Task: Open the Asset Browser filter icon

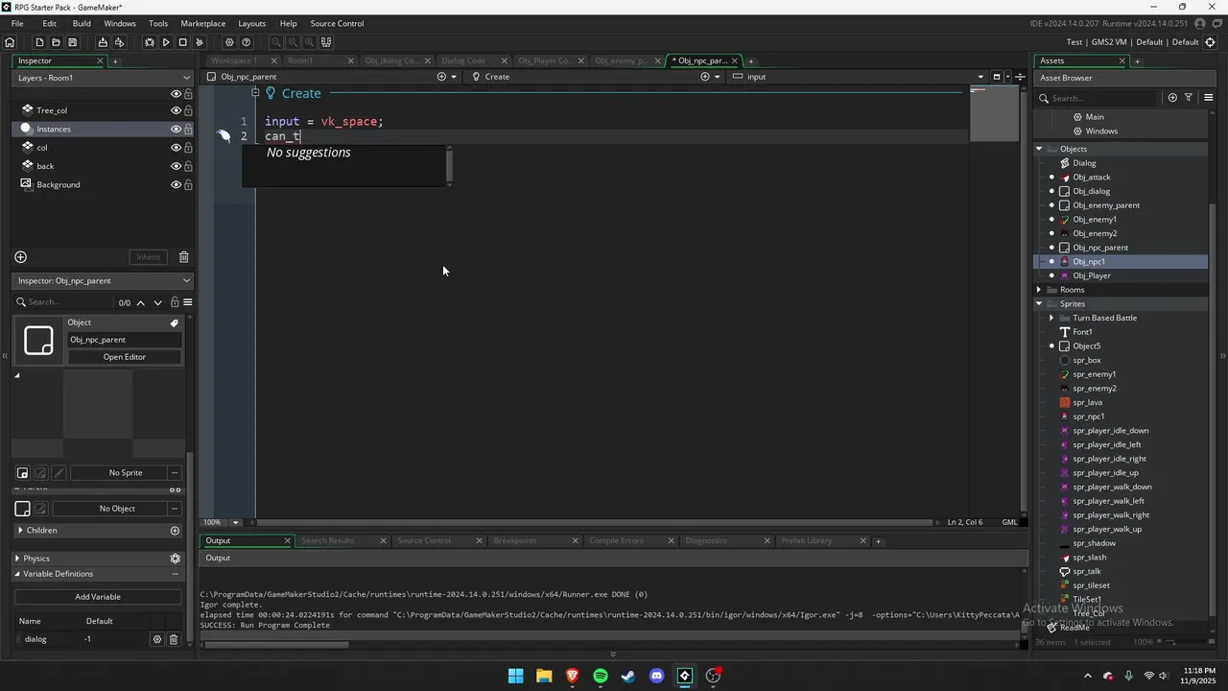Action: [x=1189, y=98]
